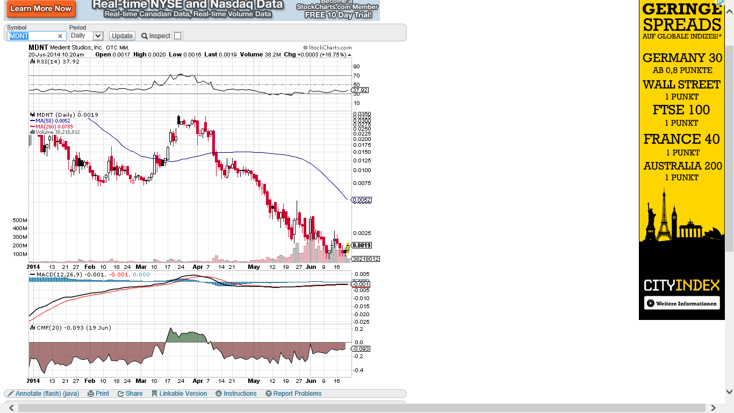734x413 pixels.
Task: Click the horizontal scrollbar left arrow
Action: 12,408
